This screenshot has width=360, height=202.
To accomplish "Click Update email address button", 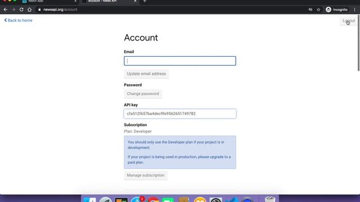I will pos(146,74).
